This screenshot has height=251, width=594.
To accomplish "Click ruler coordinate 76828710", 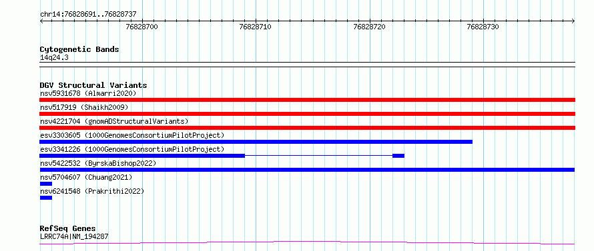I will click(256, 27).
